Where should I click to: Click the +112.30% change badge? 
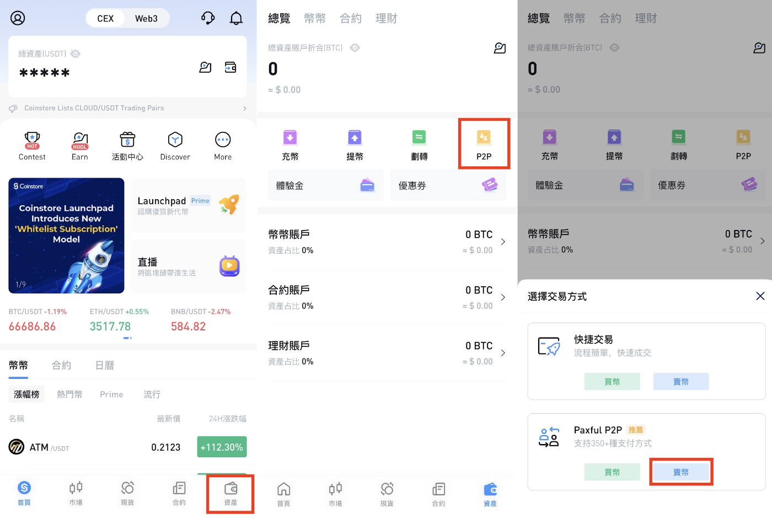click(222, 447)
